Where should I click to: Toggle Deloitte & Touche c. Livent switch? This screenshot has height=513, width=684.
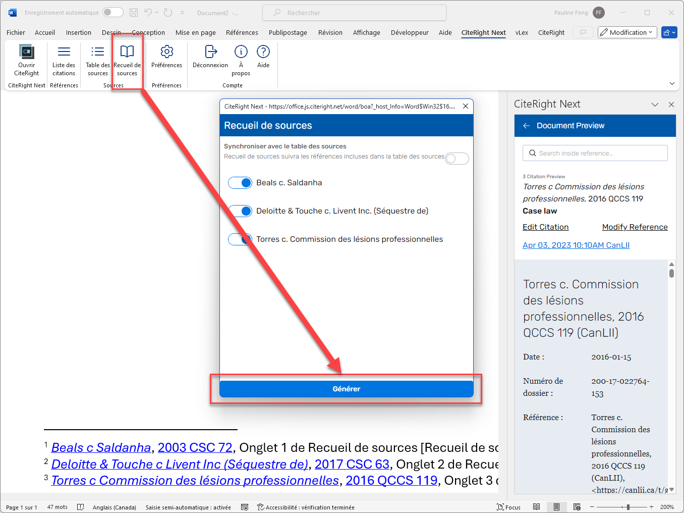(x=240, y=211)
